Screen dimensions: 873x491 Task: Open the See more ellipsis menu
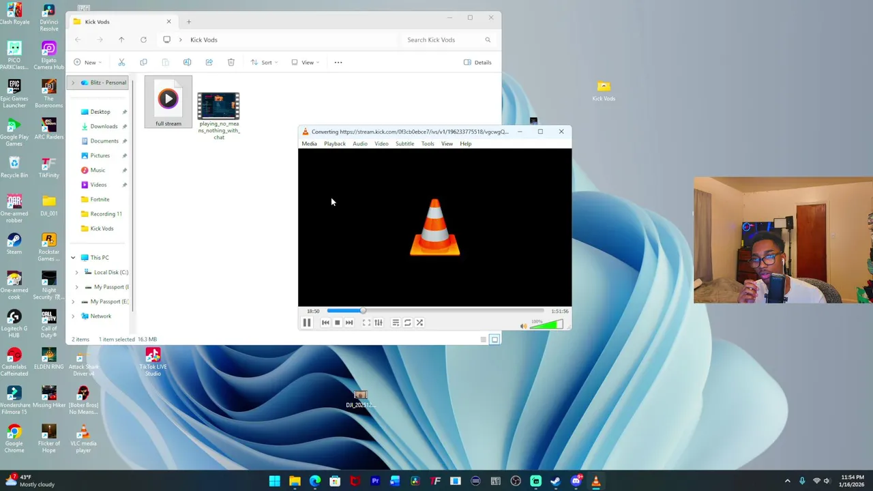point(338,62)
